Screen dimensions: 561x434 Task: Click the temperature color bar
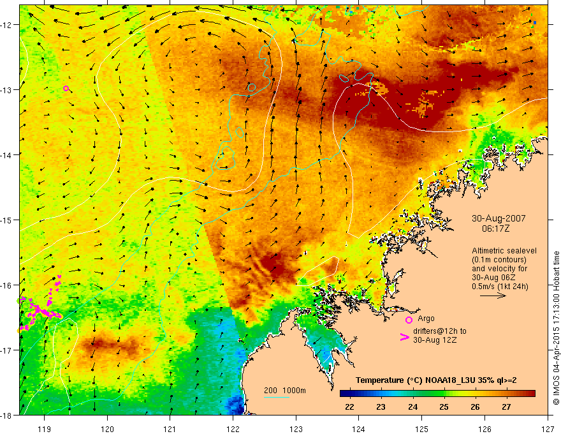tap(437, 394)
